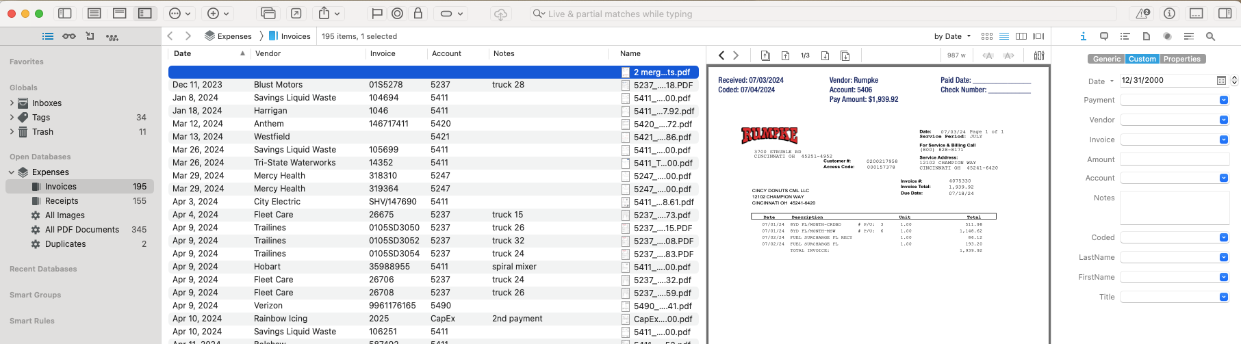
Task: Click the unread circle icon in toolbar
Action: tap(397, 14)
